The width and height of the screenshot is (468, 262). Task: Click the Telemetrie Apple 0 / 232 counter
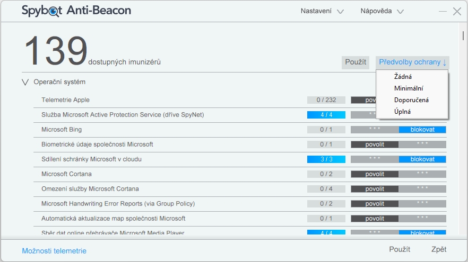[x=326, y=100]
